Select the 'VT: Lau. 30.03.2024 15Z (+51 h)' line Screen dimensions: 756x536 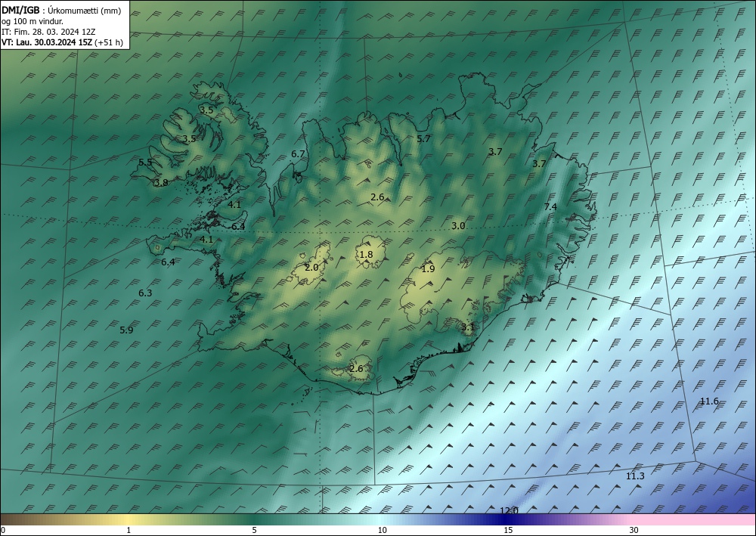pos(62,42)
